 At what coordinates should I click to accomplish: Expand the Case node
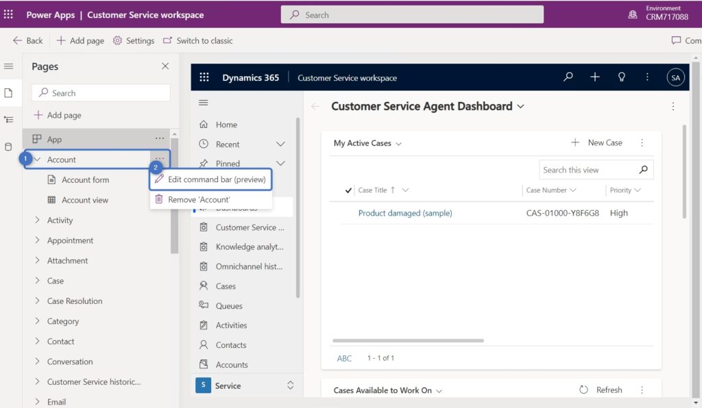point(38,281)
